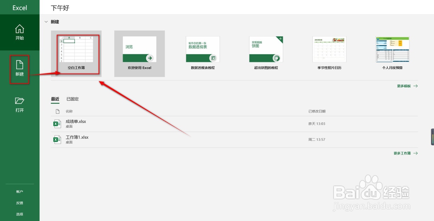
Task: Click the 昨天 13:03 modified date
Action: (x=317, y=124)
